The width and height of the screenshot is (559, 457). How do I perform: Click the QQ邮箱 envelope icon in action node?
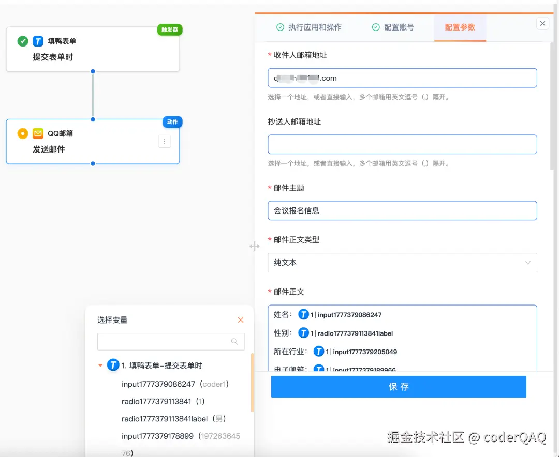[x=38, y=133]
